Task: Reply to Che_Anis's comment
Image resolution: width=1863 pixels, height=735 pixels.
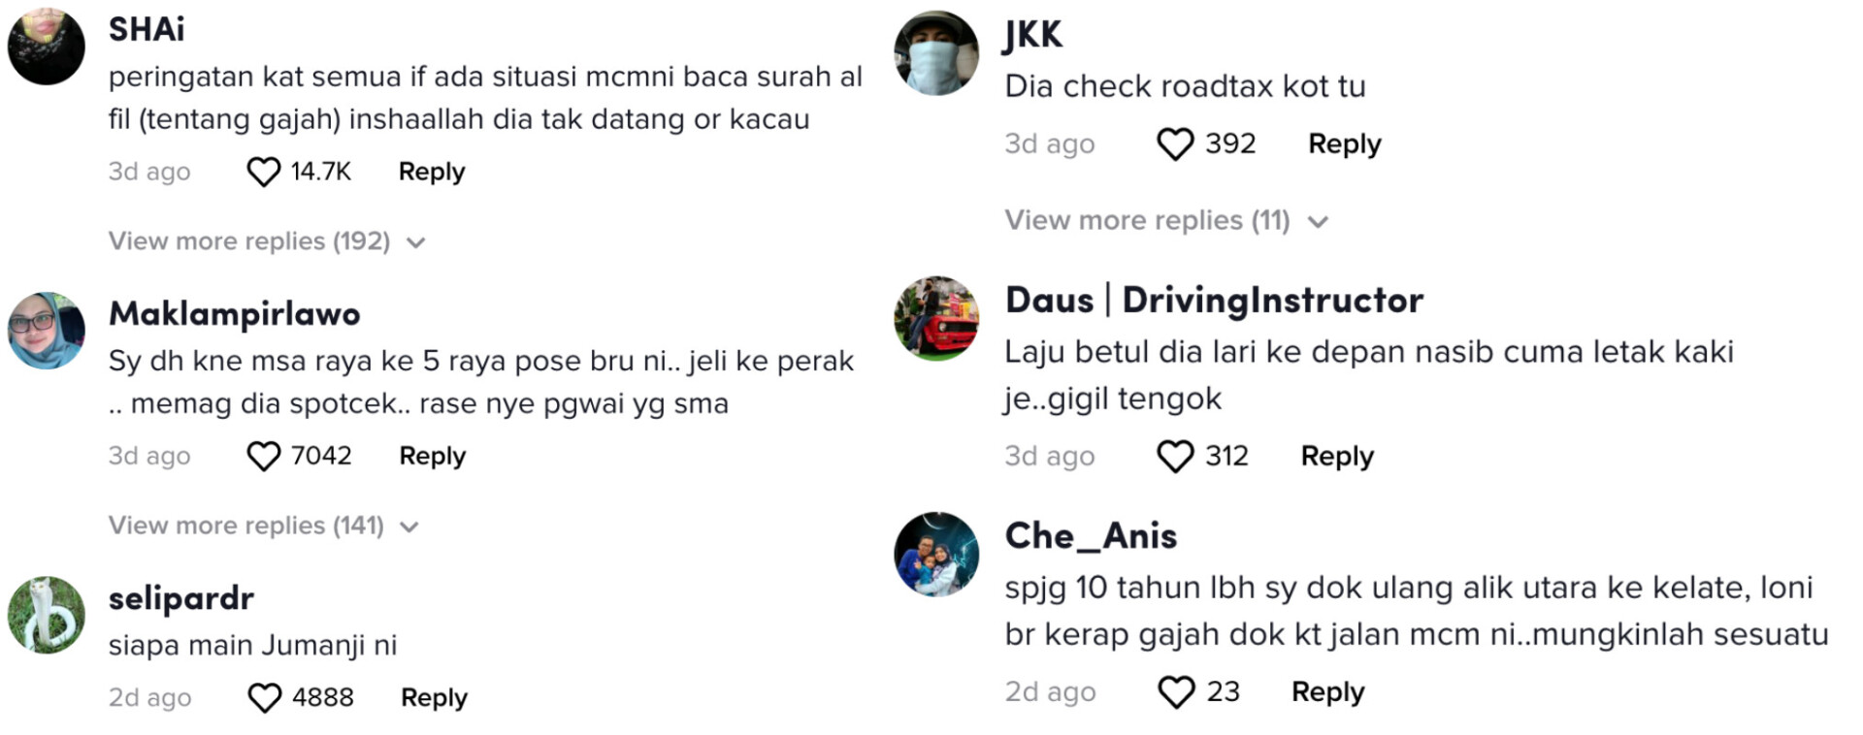Action: point(1327,692)
